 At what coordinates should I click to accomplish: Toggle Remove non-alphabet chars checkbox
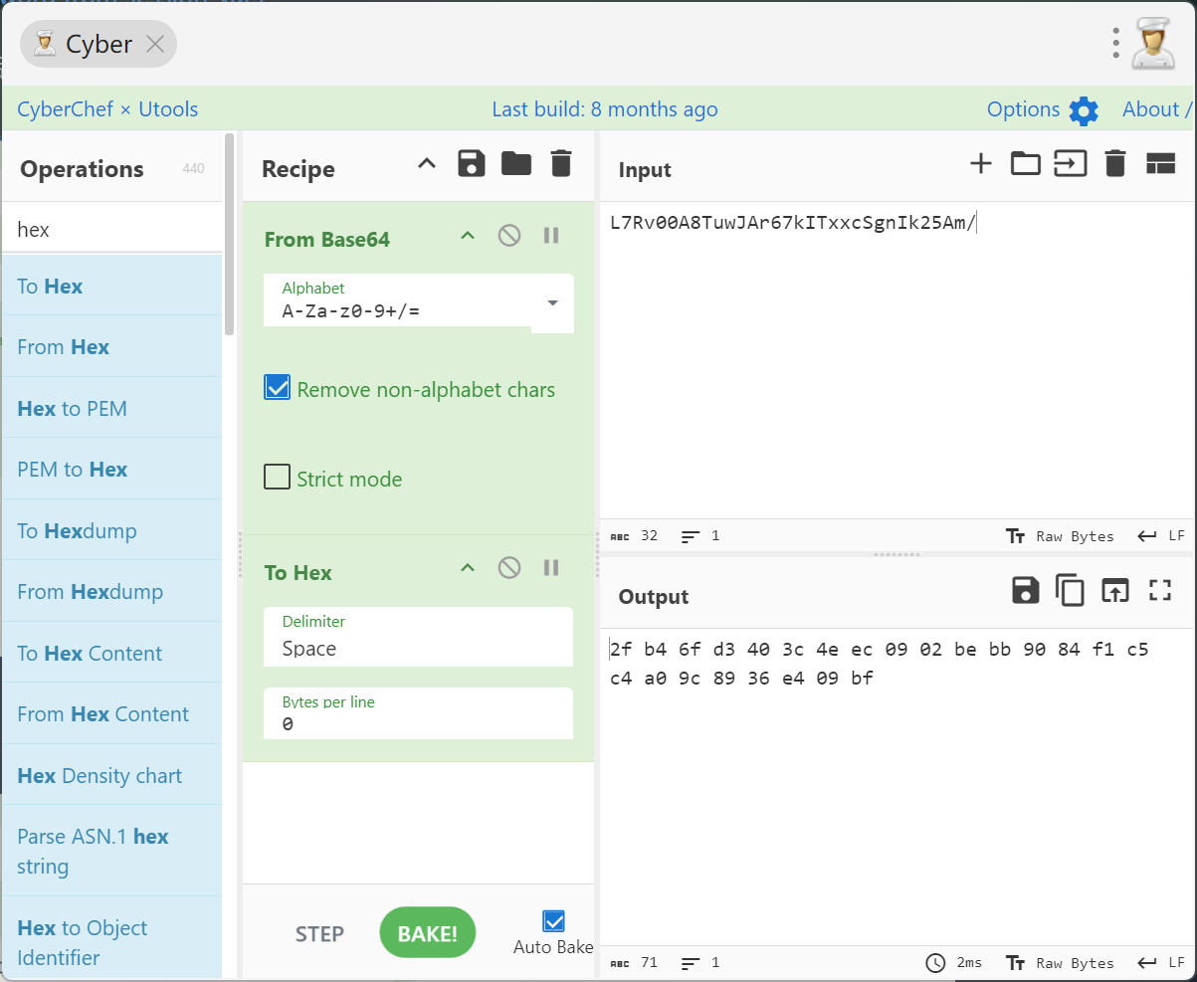pos(277,388)
